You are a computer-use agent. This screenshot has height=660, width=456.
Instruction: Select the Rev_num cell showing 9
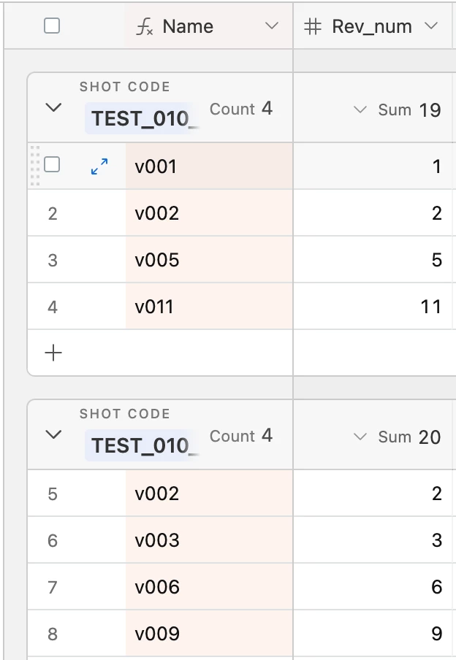click(x=373, y=634)
